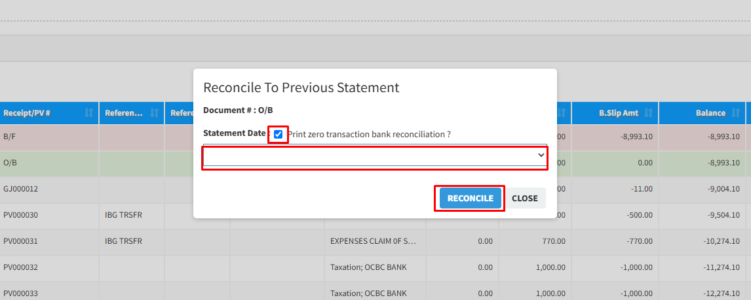Open the Statement Date dropdown
The height and width of the screenshot is (300, 751).
tap(374, 156)
